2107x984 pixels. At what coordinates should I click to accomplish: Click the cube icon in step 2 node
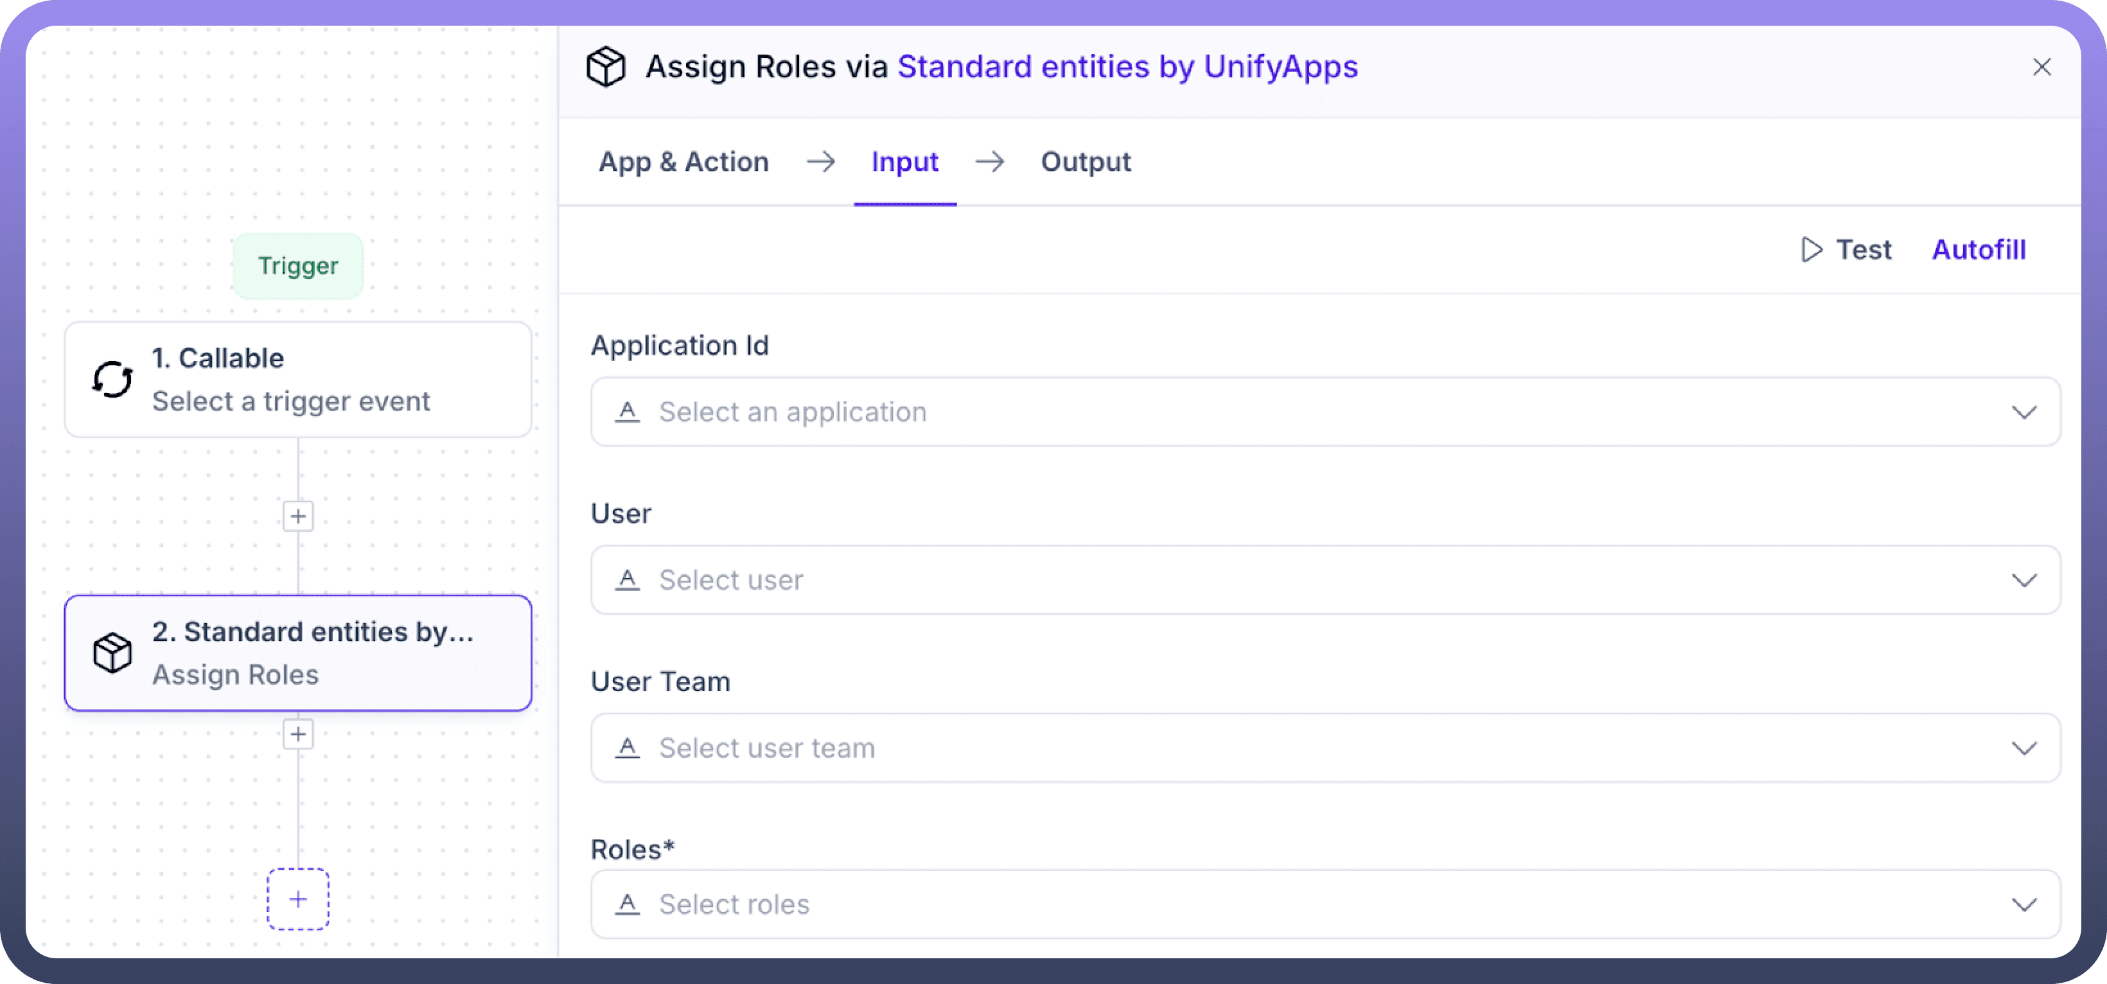point(112,653)
